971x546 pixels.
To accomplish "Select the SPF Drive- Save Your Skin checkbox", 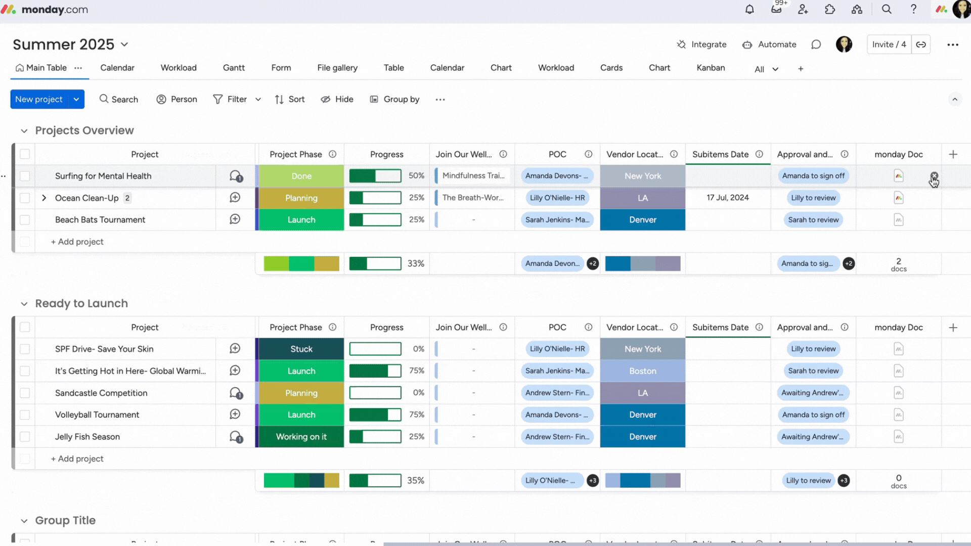I will pyautogui.click(x=24, y=349).
